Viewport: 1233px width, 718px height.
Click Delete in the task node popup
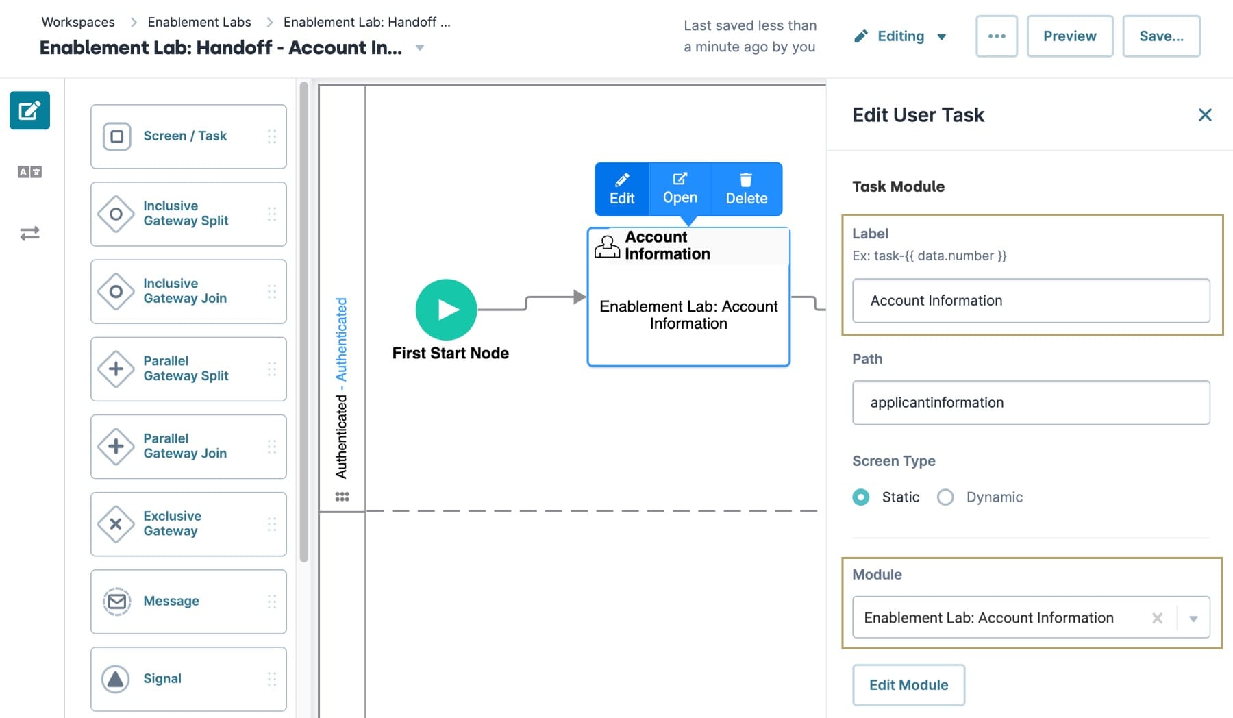pyautogui.click(x=747, y=189)
